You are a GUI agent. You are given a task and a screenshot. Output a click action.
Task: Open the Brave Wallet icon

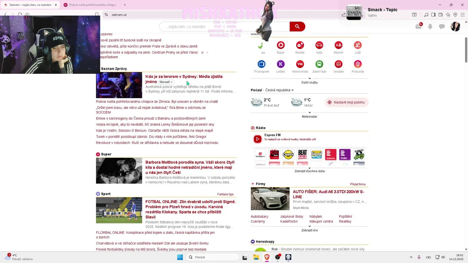[x=441, y=15]
